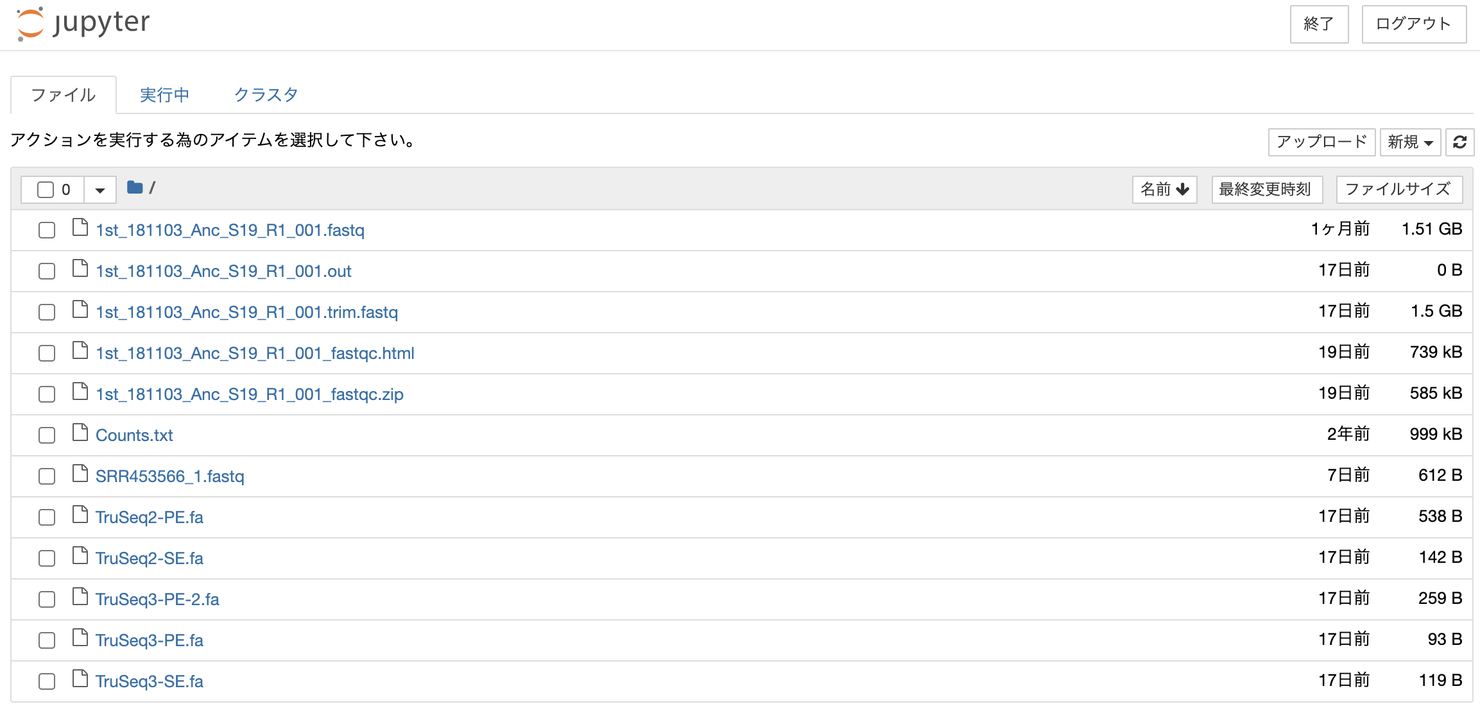Toggle the select-all checkbox in header
This screenshot has height=709, width=1480.
coord(46,190)
